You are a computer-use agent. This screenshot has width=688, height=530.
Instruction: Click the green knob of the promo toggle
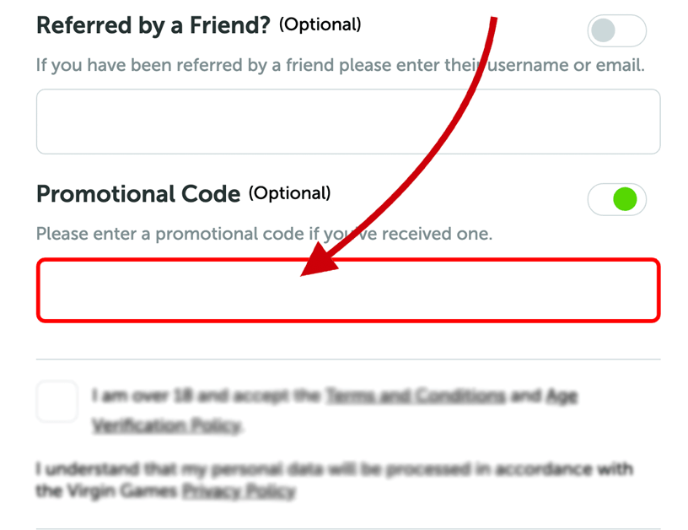pyautogui.click(x=625, y=200)
